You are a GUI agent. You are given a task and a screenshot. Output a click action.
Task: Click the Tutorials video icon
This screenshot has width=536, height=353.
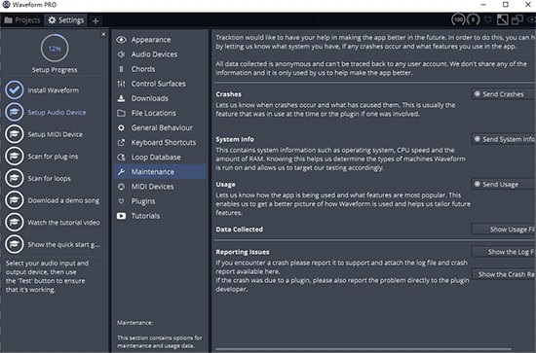(121, 216)
